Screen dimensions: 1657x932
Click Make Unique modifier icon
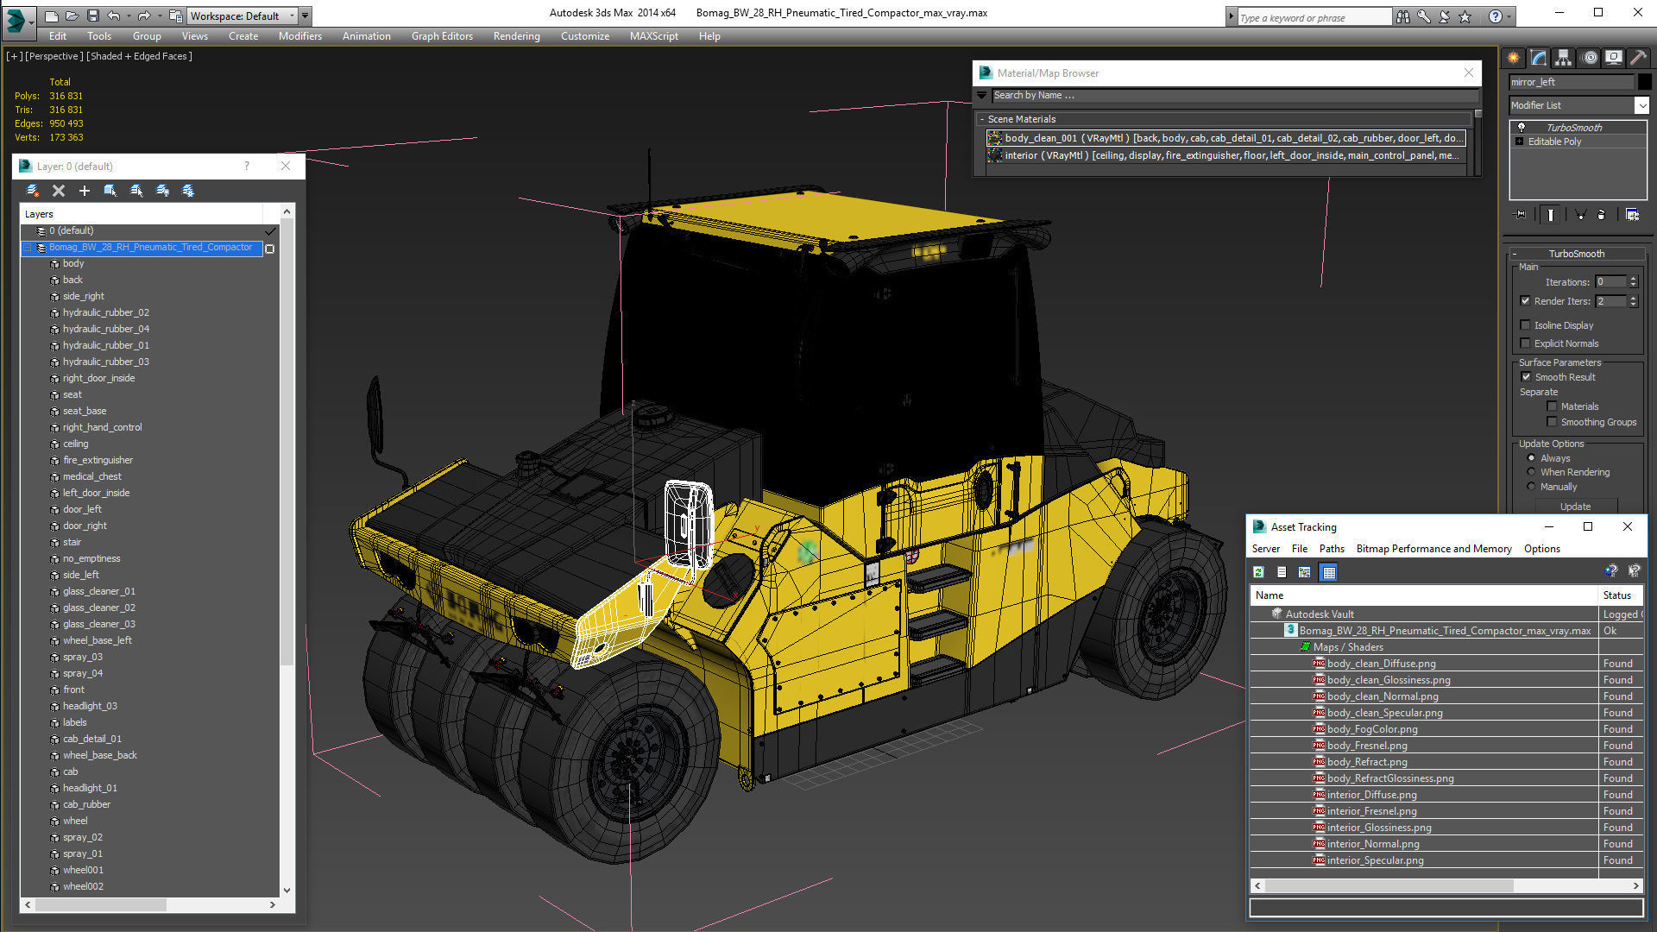(1580, 214)
